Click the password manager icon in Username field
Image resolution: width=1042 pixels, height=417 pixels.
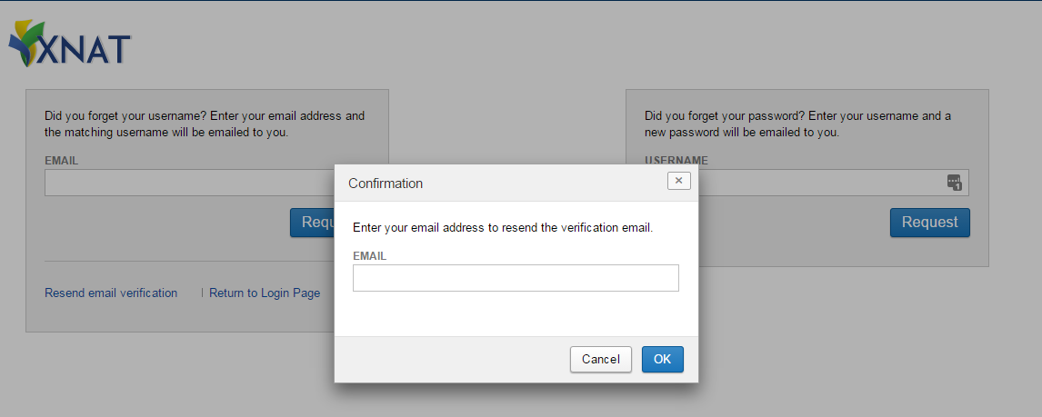tap(954, 183)
